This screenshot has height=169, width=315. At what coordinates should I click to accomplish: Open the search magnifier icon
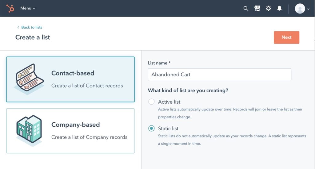[246, 8]
